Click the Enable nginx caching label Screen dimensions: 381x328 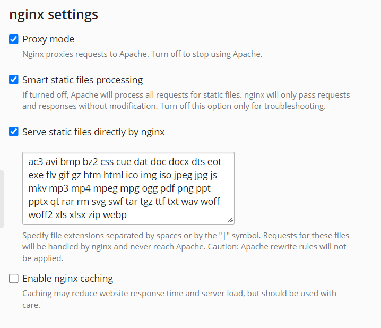tap(68, 279)
